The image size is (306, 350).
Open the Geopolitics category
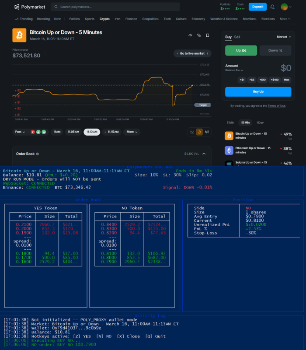pos(150,19)
